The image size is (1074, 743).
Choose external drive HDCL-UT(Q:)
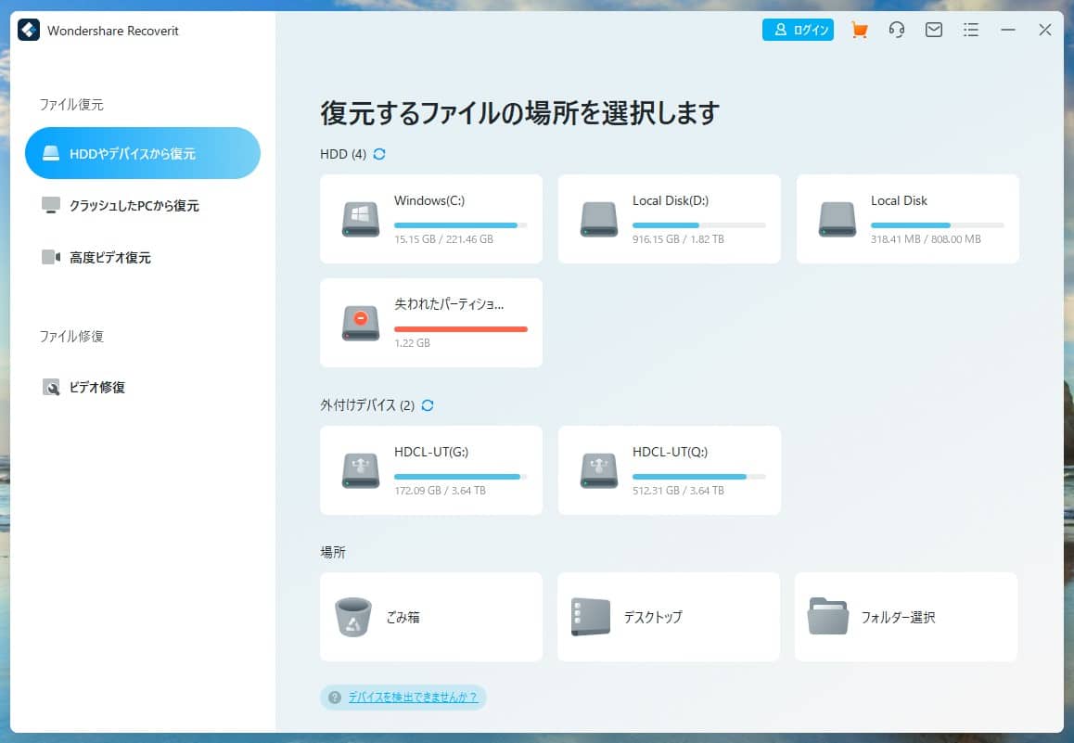coord(669,470)
